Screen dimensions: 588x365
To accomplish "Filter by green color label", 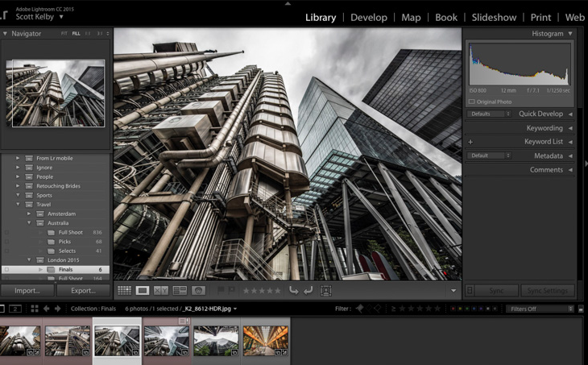I will coord(467,309).
